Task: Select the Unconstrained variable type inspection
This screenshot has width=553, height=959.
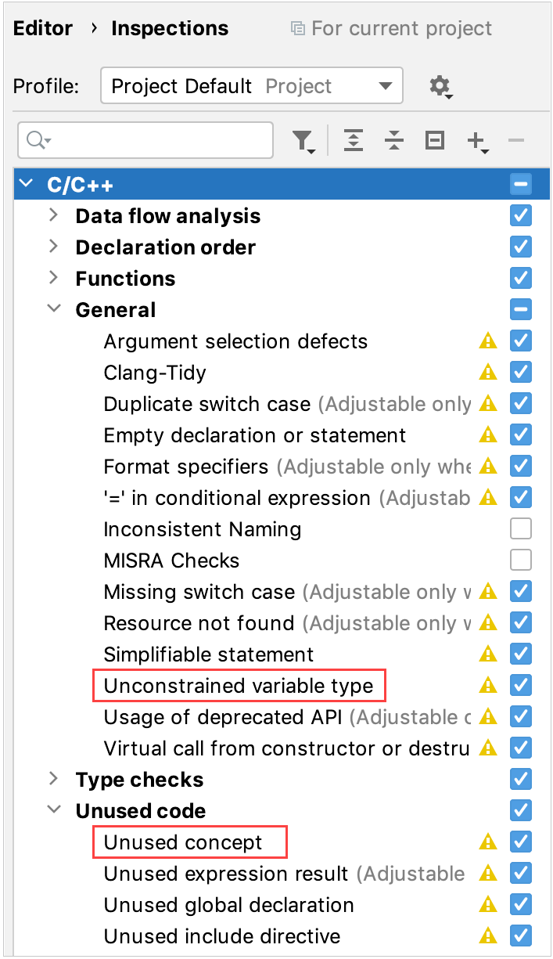Action: [x=239, y=685]
